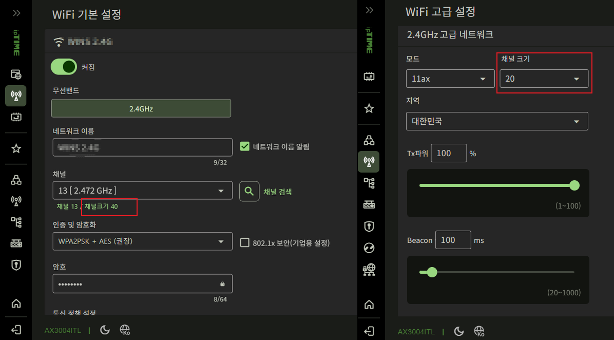Open the WPA2PSK + AES authentication dropdown
This screenshot has width=614, height=340.
point(143,241)
